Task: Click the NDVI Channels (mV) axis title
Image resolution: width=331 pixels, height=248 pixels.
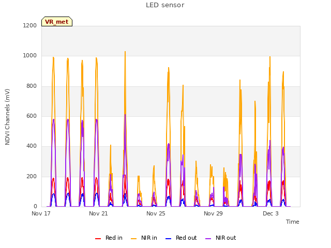Action: coord(7,117)
